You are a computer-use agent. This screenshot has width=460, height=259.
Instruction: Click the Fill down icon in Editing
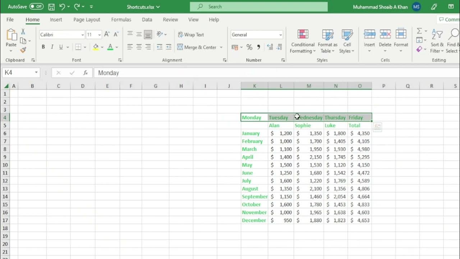tap(419, 40)
